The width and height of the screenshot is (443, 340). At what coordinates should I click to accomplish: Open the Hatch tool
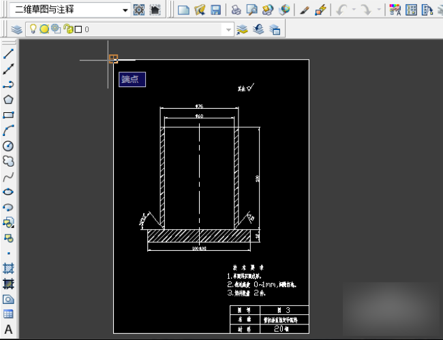pyautogui.click(x=8, y=269)
